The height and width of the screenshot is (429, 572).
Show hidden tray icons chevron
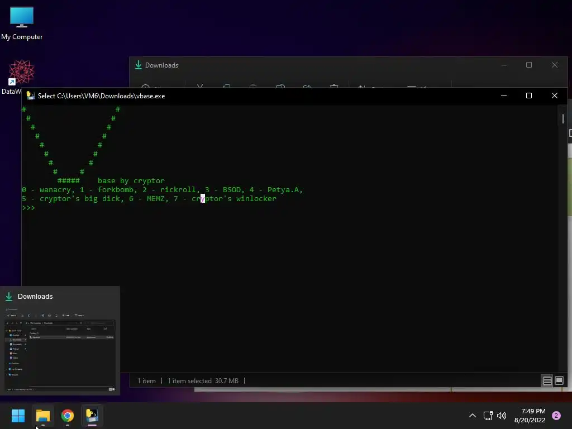pyautogui.click(x=473, y=416)
